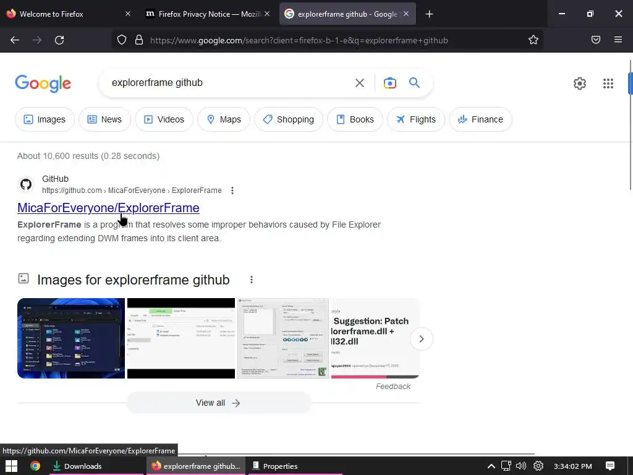The width and height of the screenshot is (633, 475).
Task: Switch to the Welcome to Firefox tab
Action: point(69,14)
